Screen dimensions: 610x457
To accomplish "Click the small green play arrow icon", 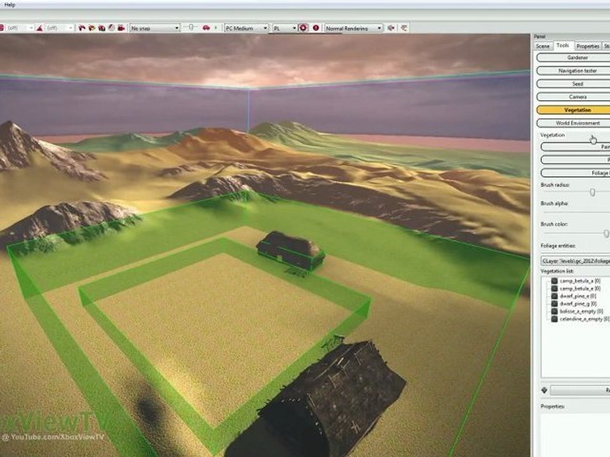I will click(216, 27).
